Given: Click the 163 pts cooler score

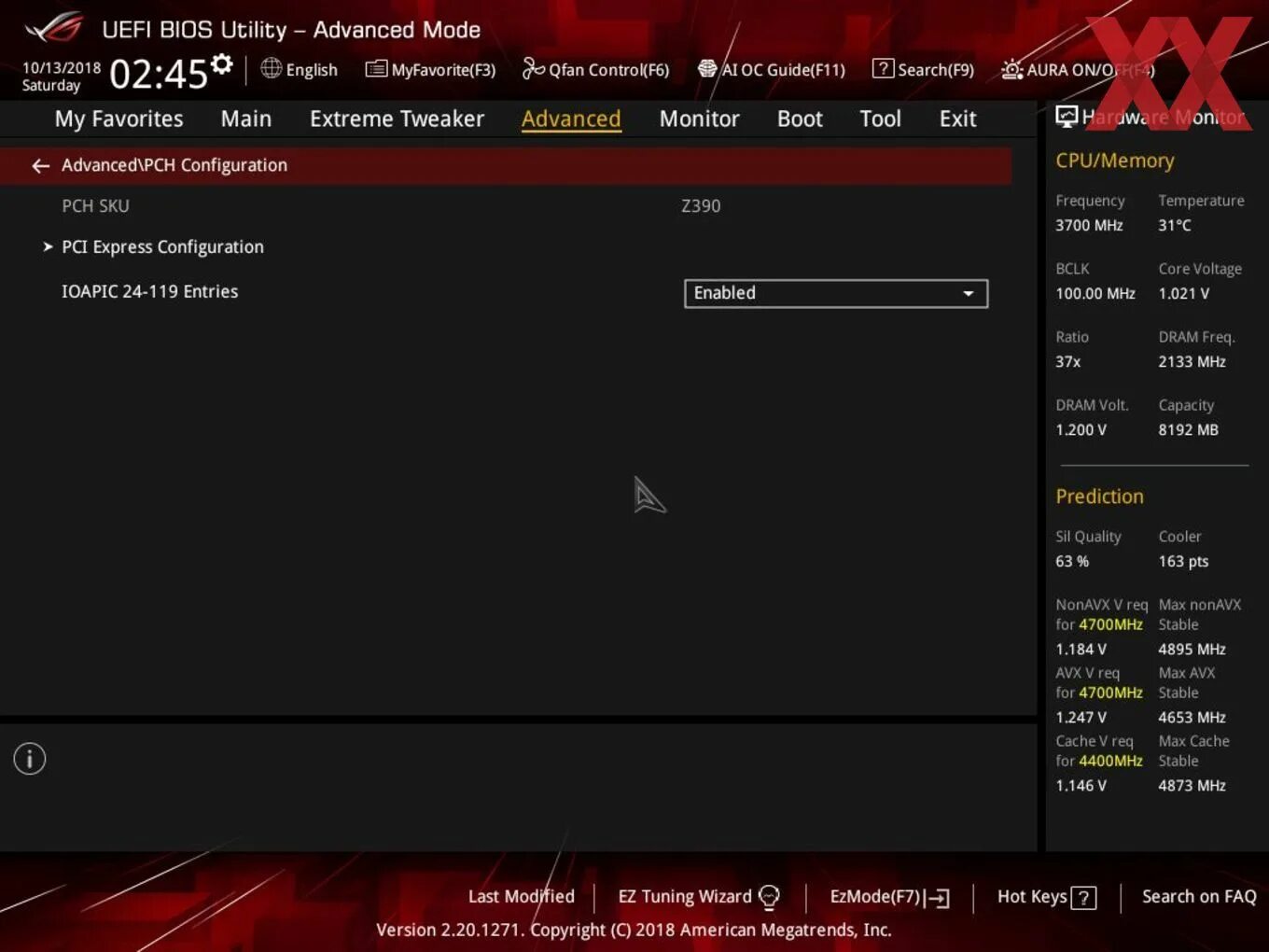Looking at the screenshot, I should click(x=1183, y=561).
